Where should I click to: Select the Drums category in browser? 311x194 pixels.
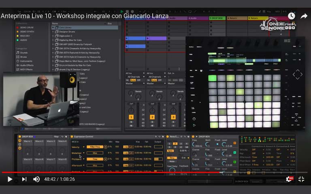point(21,57)
